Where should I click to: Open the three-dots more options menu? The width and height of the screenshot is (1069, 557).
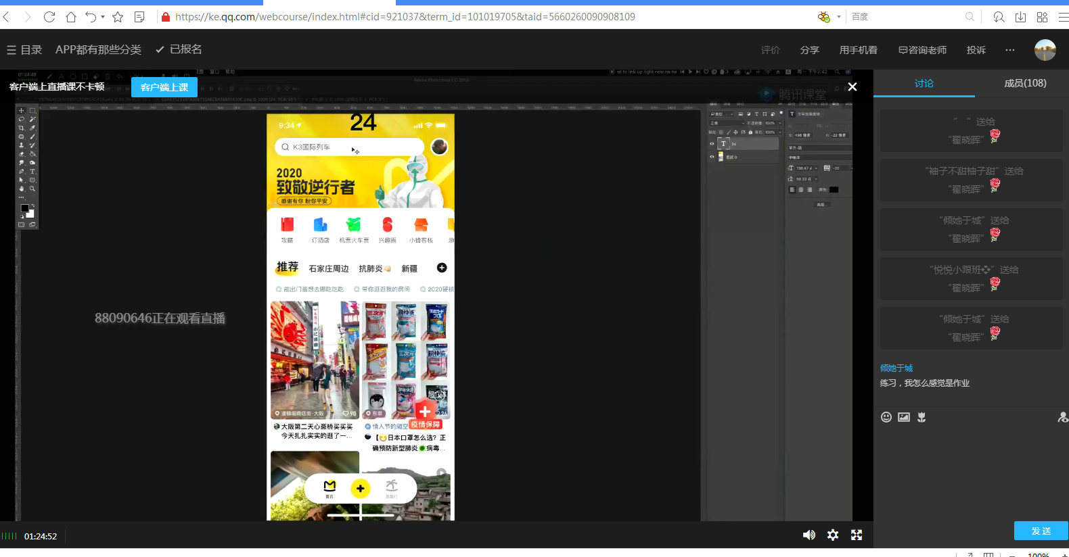(x=1009, y=50)
